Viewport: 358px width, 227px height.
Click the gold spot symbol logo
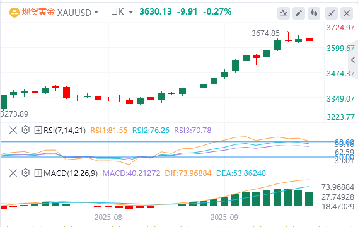(x=14, y=13)
